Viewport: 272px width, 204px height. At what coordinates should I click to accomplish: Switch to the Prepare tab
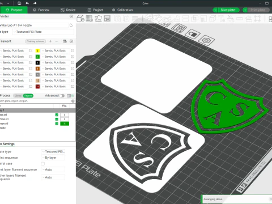pos(14,10)
